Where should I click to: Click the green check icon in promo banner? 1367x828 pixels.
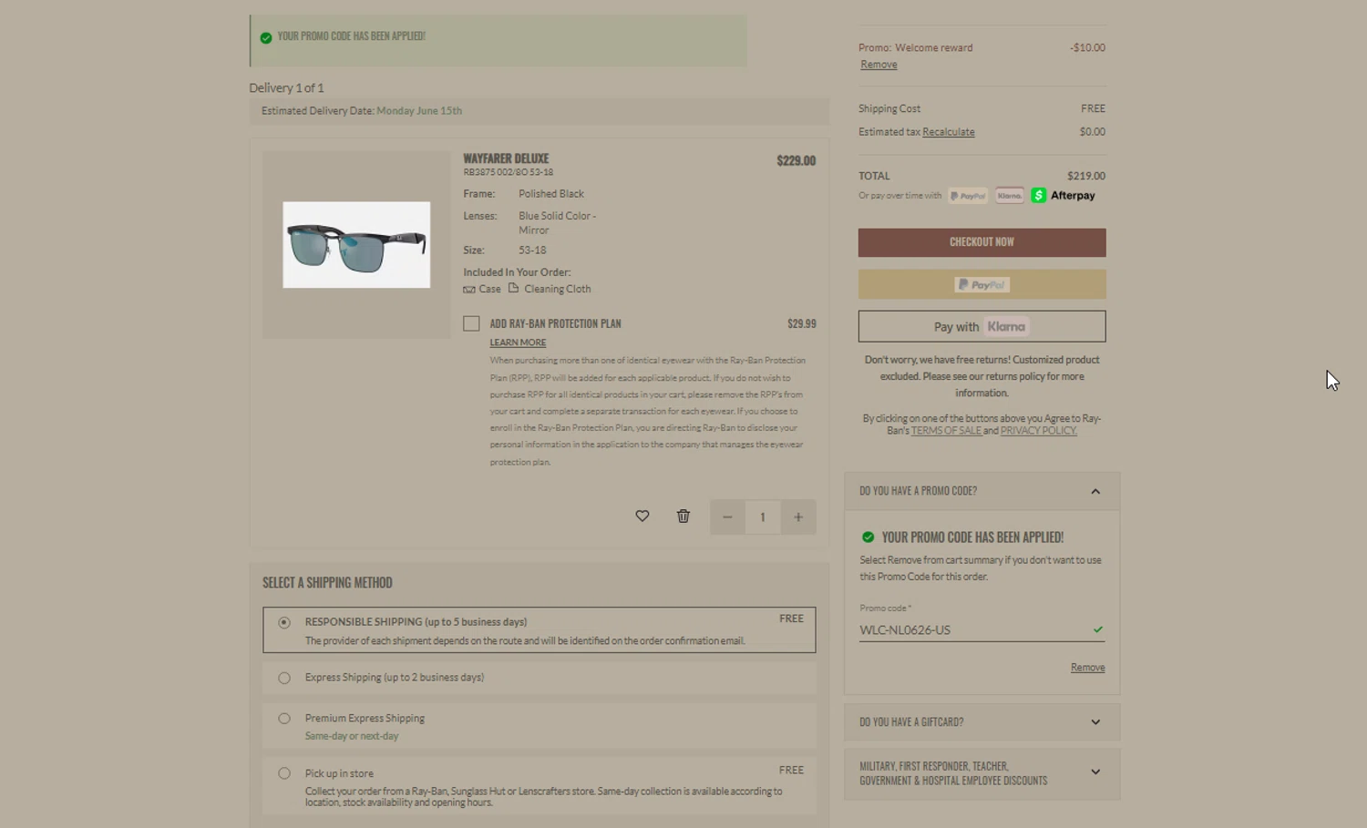tap(265, 37)
